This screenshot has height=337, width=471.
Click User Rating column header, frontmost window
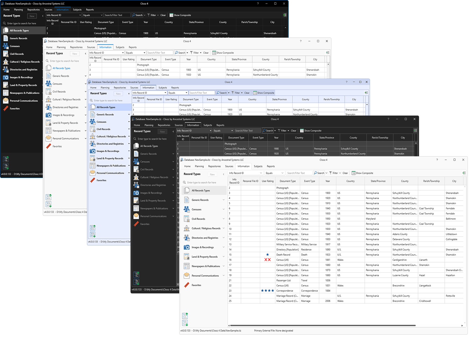(268, 181)
